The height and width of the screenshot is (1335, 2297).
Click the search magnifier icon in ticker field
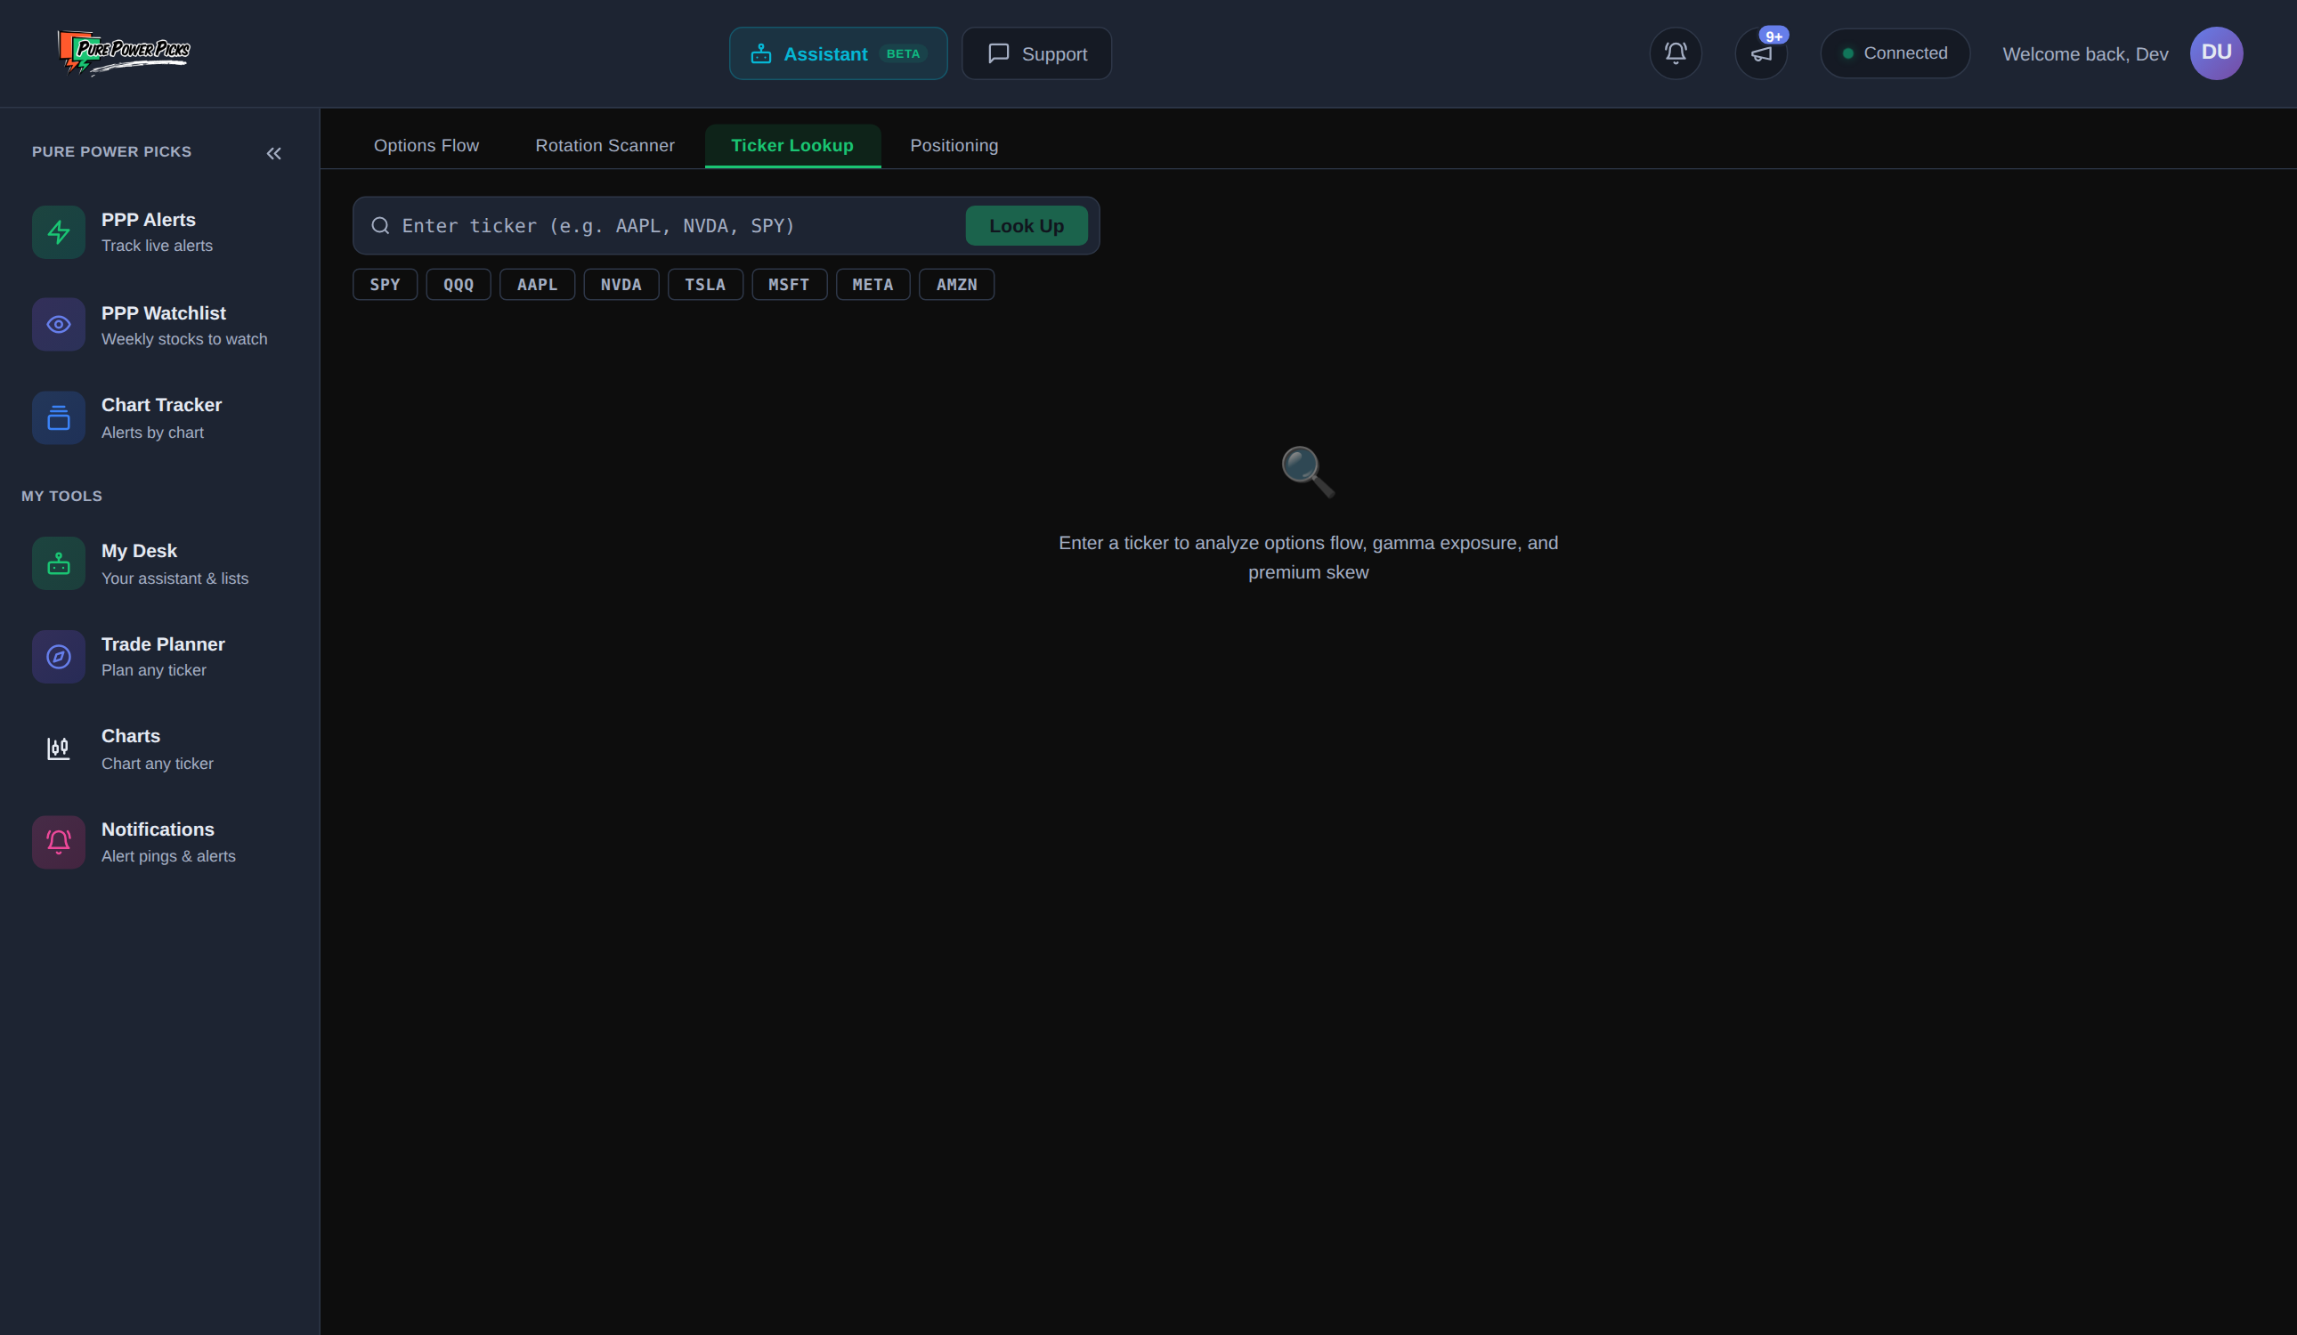380,225
